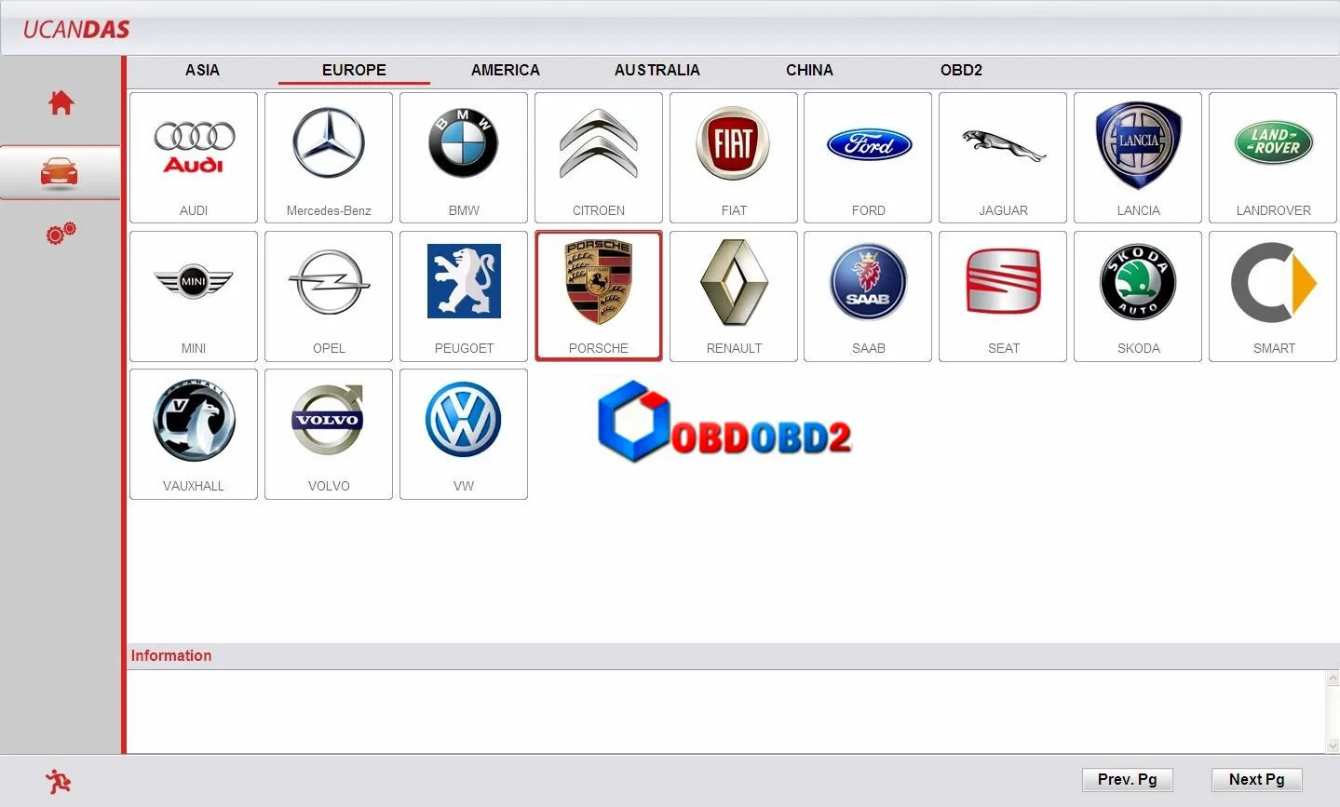
Task: Open the VW brand tile
Action: (464, 434)
